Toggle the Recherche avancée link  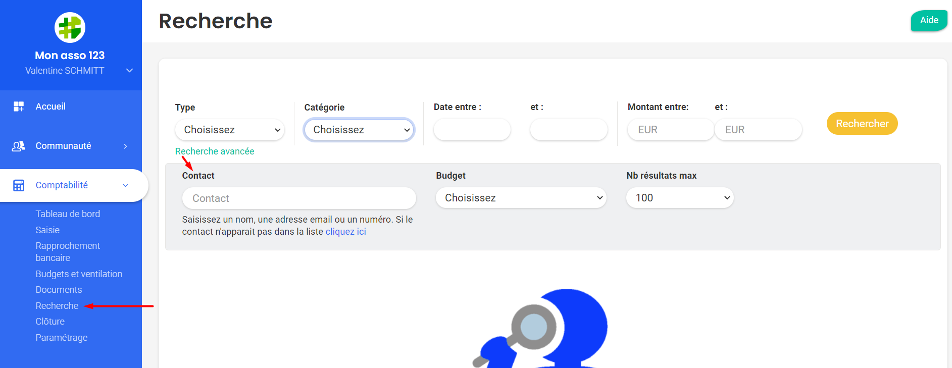click(x=215, y=151)
